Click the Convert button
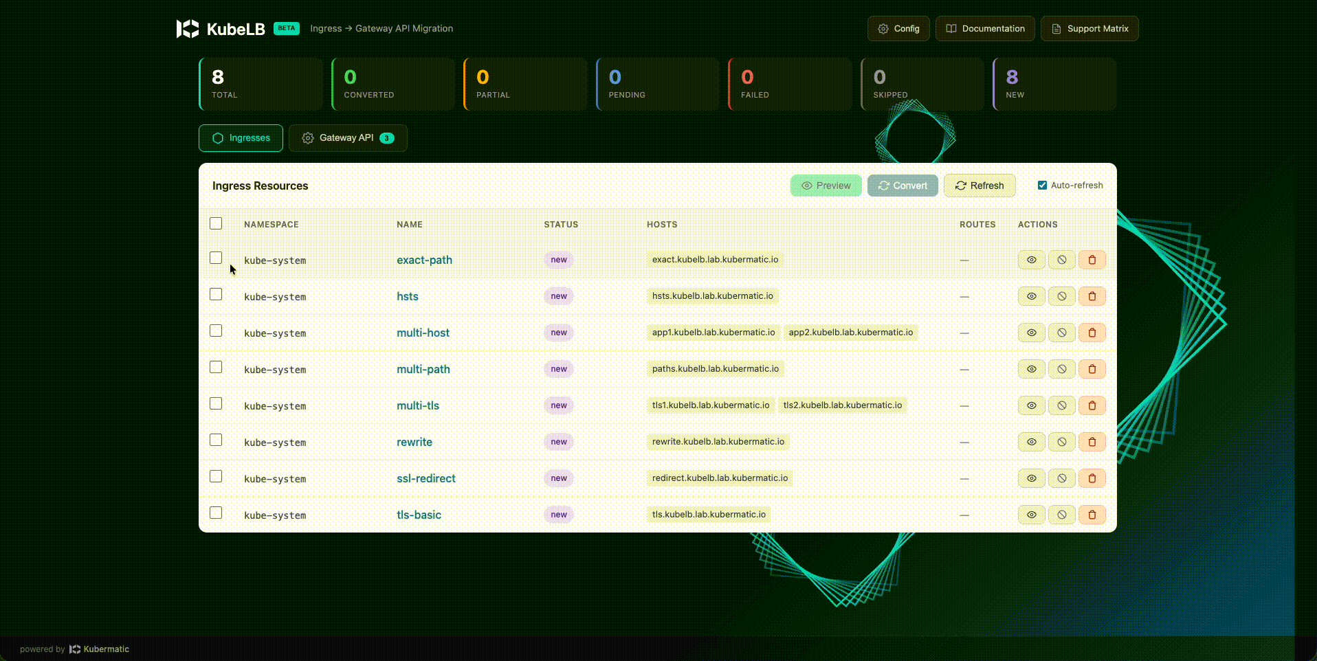This screenshot has height=661, width=1317. coord(902,185)
